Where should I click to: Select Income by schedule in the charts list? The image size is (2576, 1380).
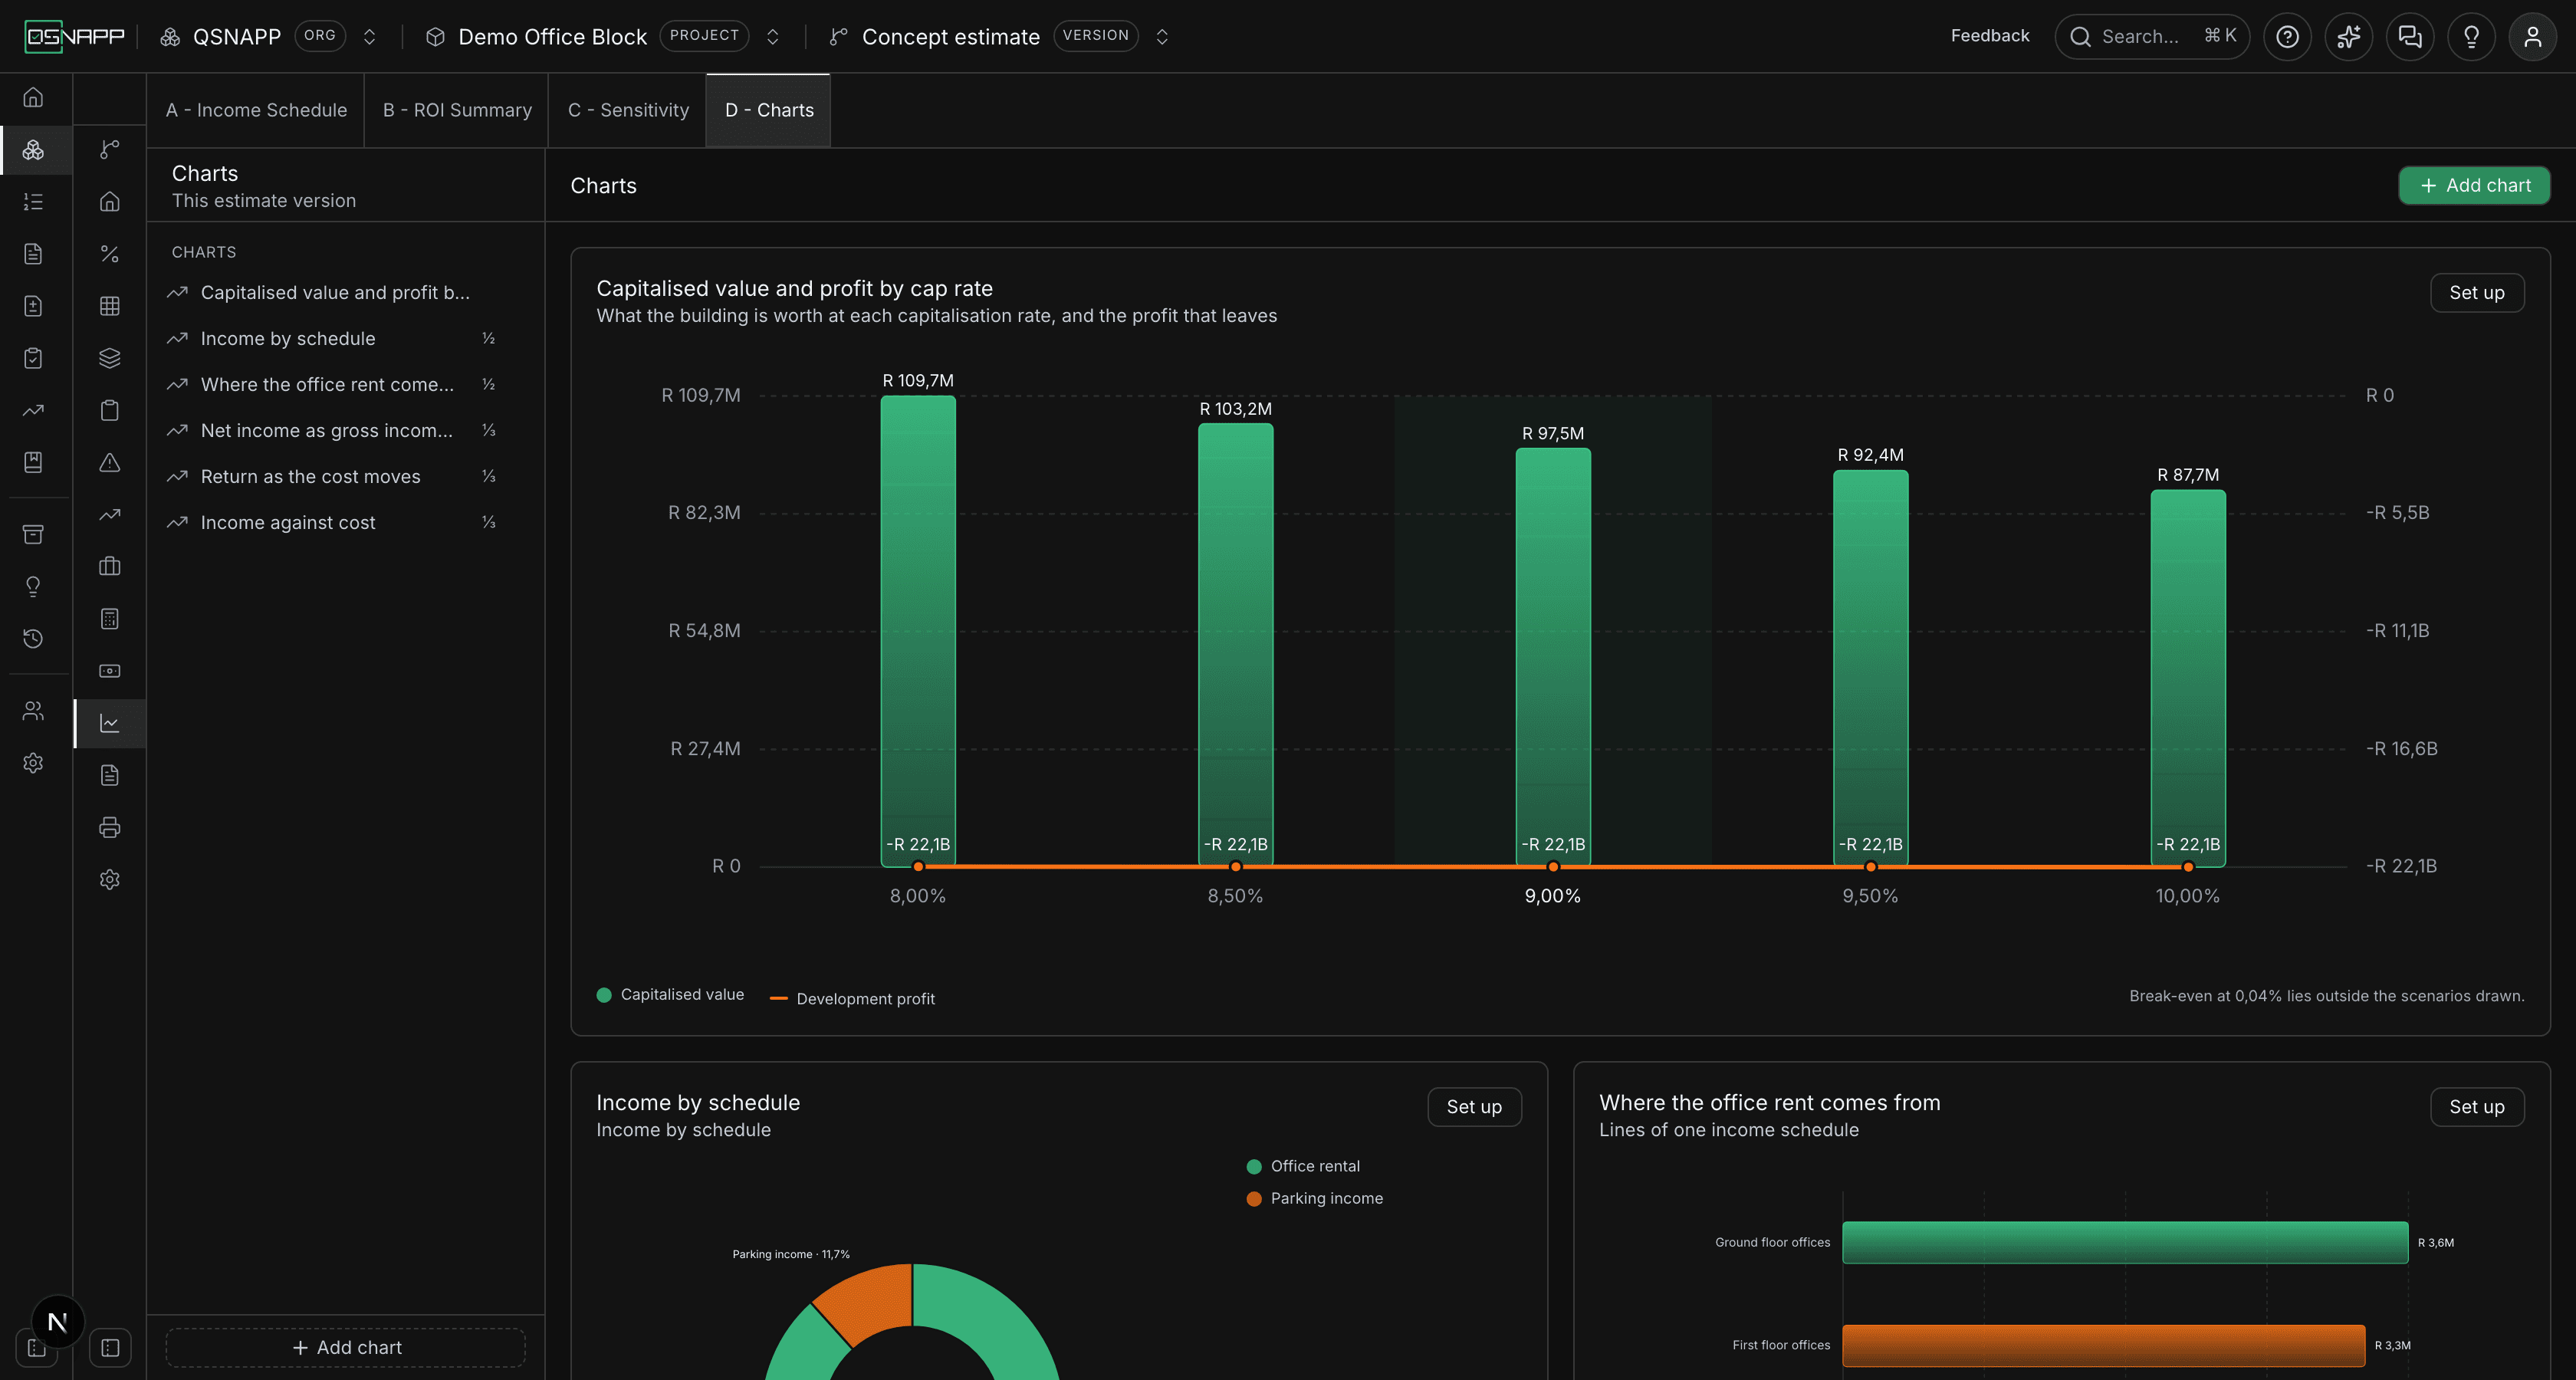click(334, 339)
